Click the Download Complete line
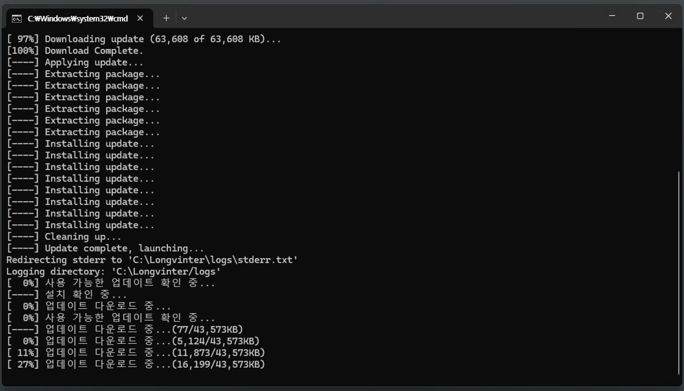 pos(75,51)
